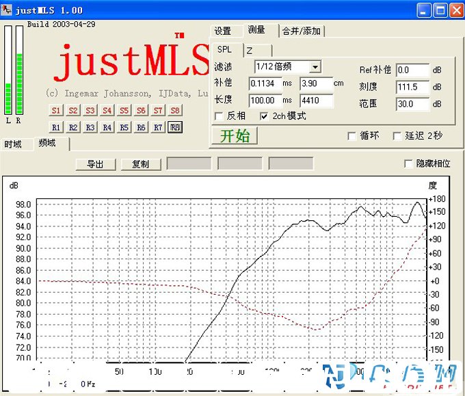Edit the 补偿 cm field 3.90
The image size is (465, 396).
point(316,83)
